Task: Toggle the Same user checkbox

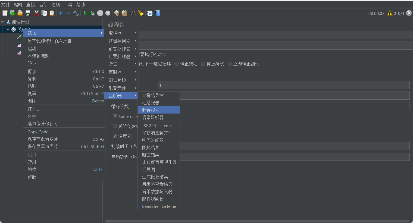Action: (115, 116)
